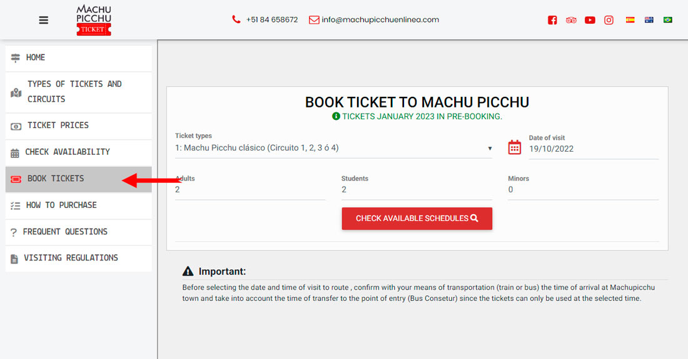This screenshot has width=688, height=359.
Task: Click the info@machupicchuenlinea.com email link
Action: click(380, 20)
